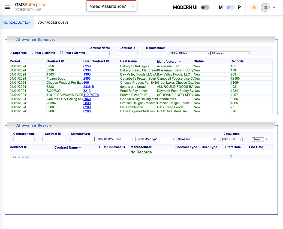The image size is (283, 229).
Task: Open the 110-PIZZA contract link
Action: point(91,95)
